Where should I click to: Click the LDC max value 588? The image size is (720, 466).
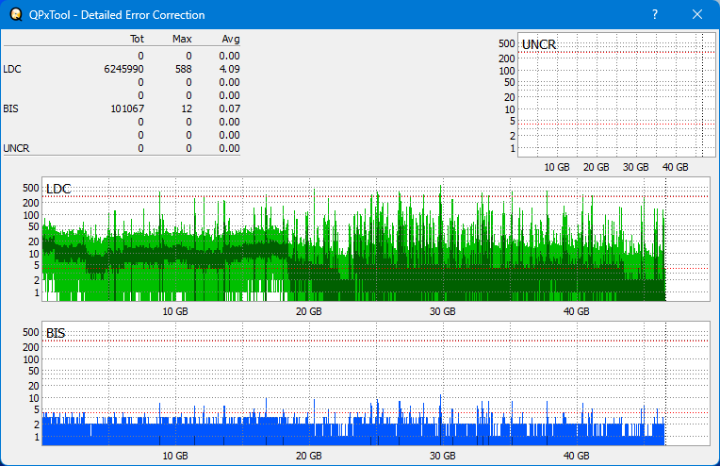(183, 69)
